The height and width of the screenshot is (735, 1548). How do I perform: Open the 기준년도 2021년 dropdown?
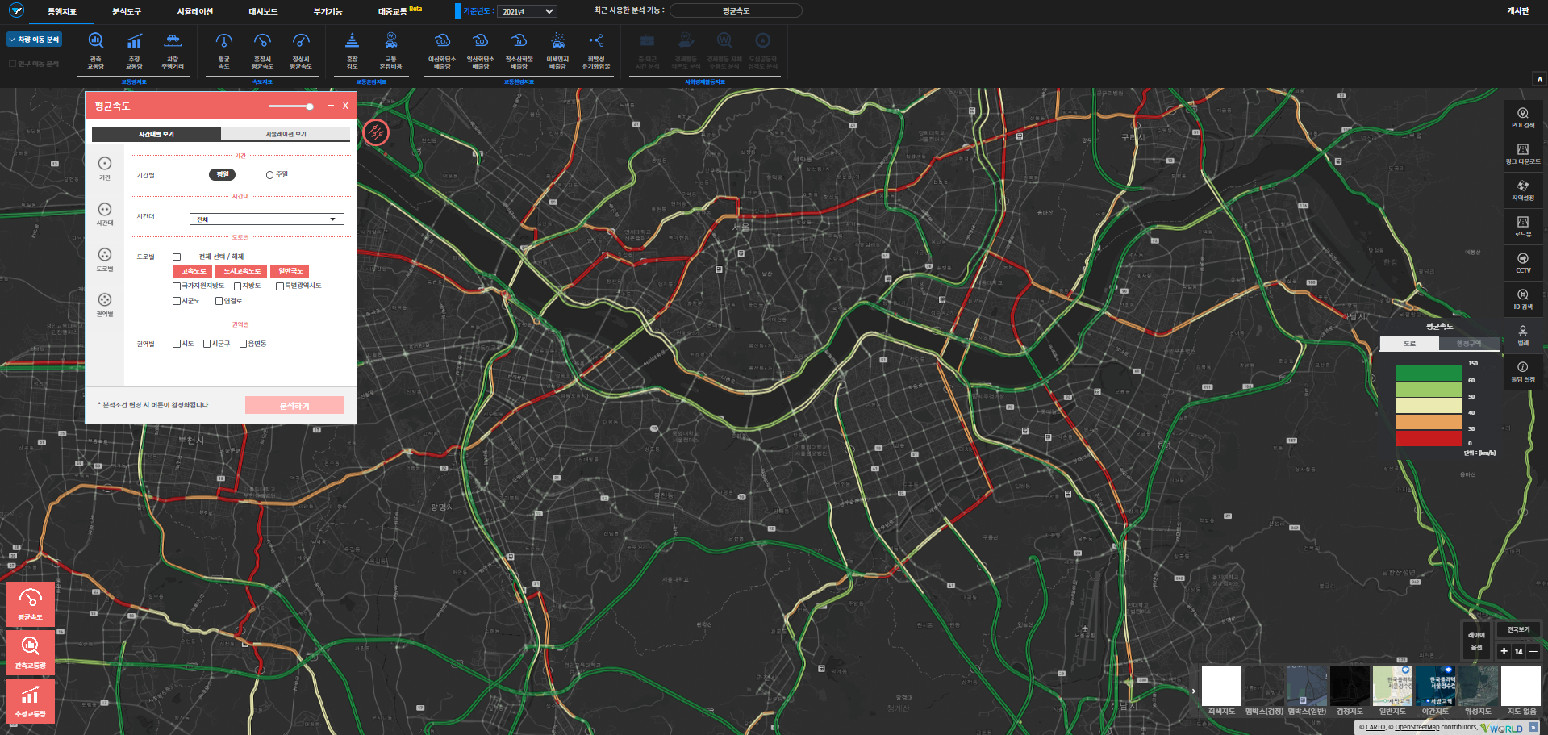coord(527,11)
